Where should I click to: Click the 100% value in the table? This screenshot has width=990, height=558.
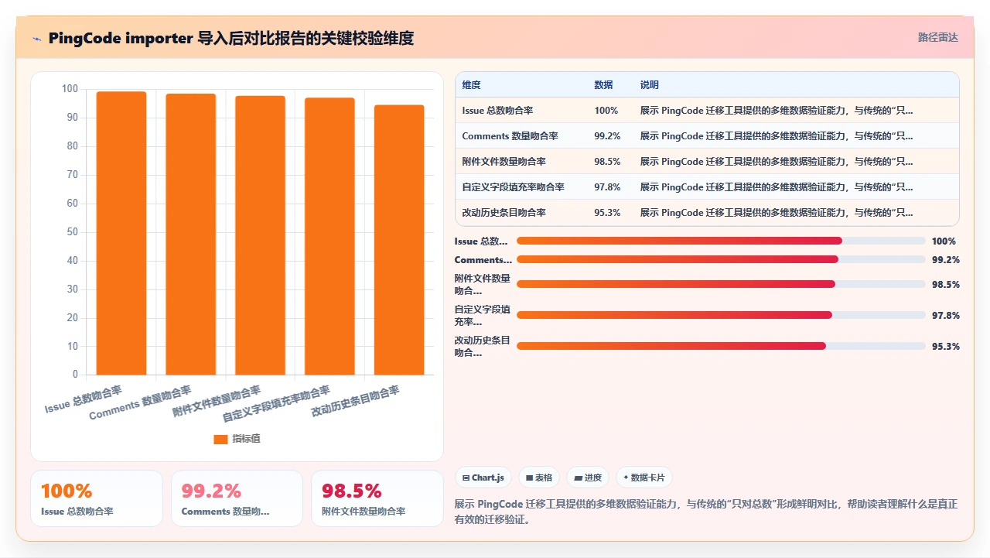coord(606,111)
